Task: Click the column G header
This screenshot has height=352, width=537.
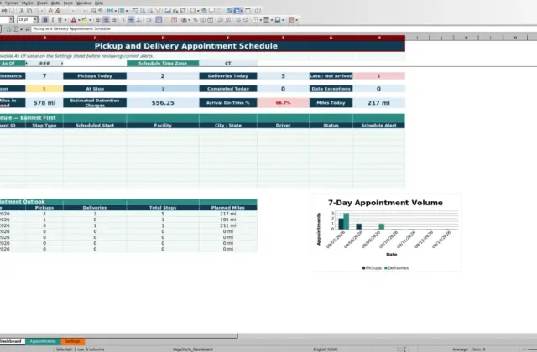Action: 331,38
